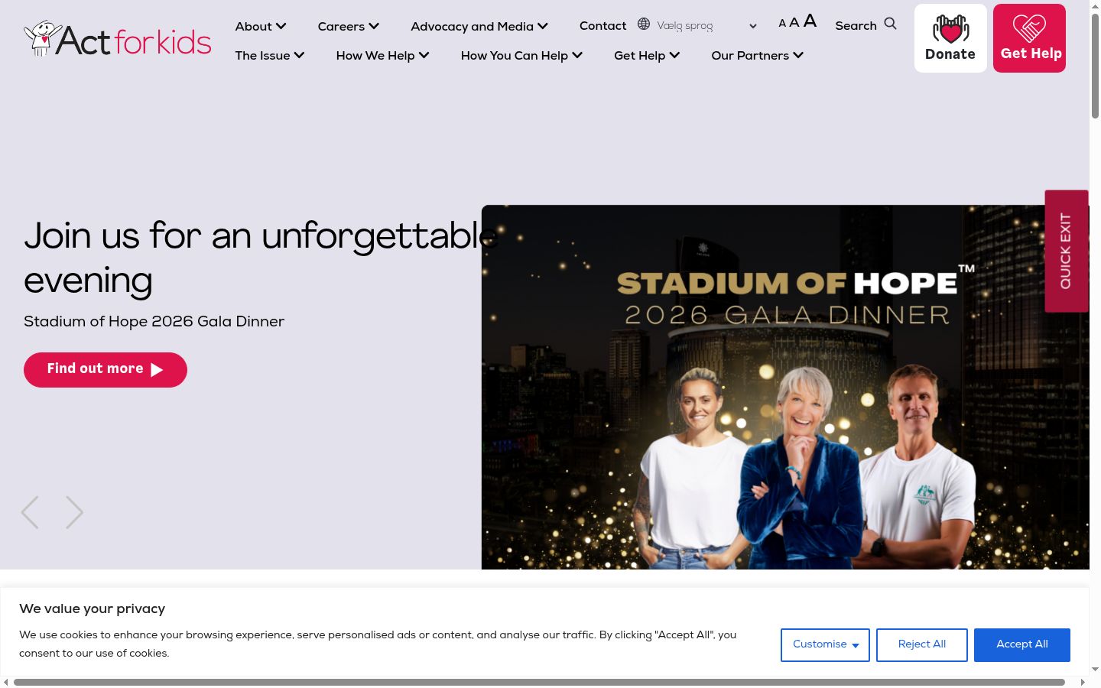
Task: Click the scroll right arrow
Action: point(1083,682)
